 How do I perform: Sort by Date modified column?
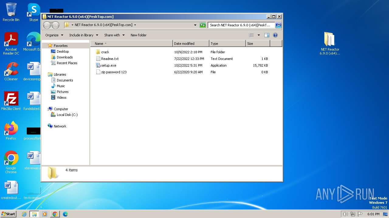point(191,44)
